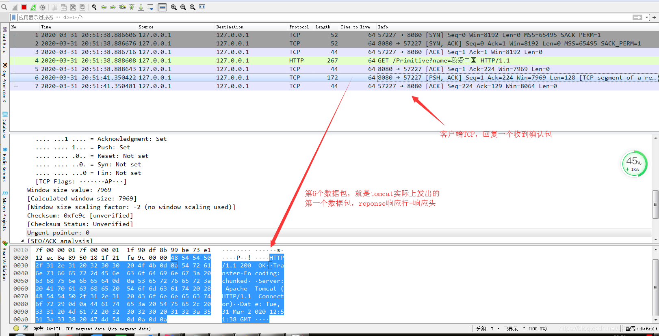Image resolution: width=659 pixels, height=336 pixels.
Task: Select the [TCP Flags] summary line
Action: click(81, 181)
